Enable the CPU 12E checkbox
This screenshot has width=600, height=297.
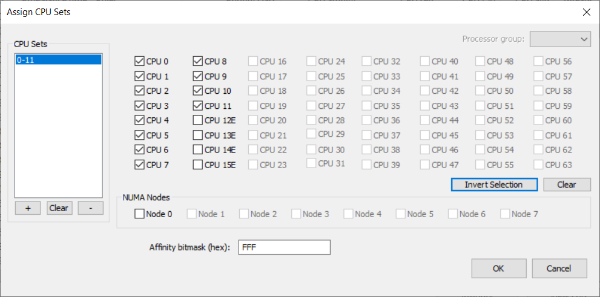pos(198,120)
